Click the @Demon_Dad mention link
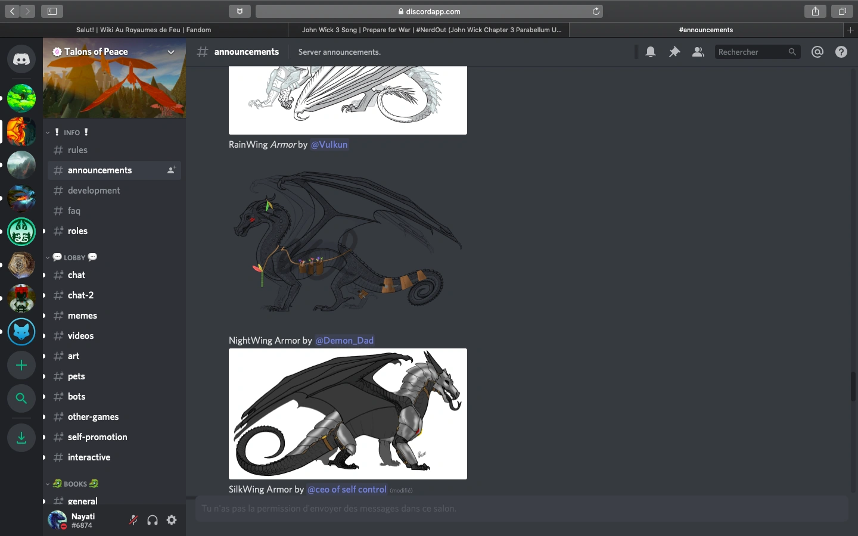The width and height of the screenshot is (858, 536). coord(344,341)
